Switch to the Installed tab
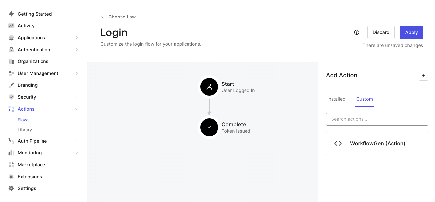 click(x=336, y=99)
